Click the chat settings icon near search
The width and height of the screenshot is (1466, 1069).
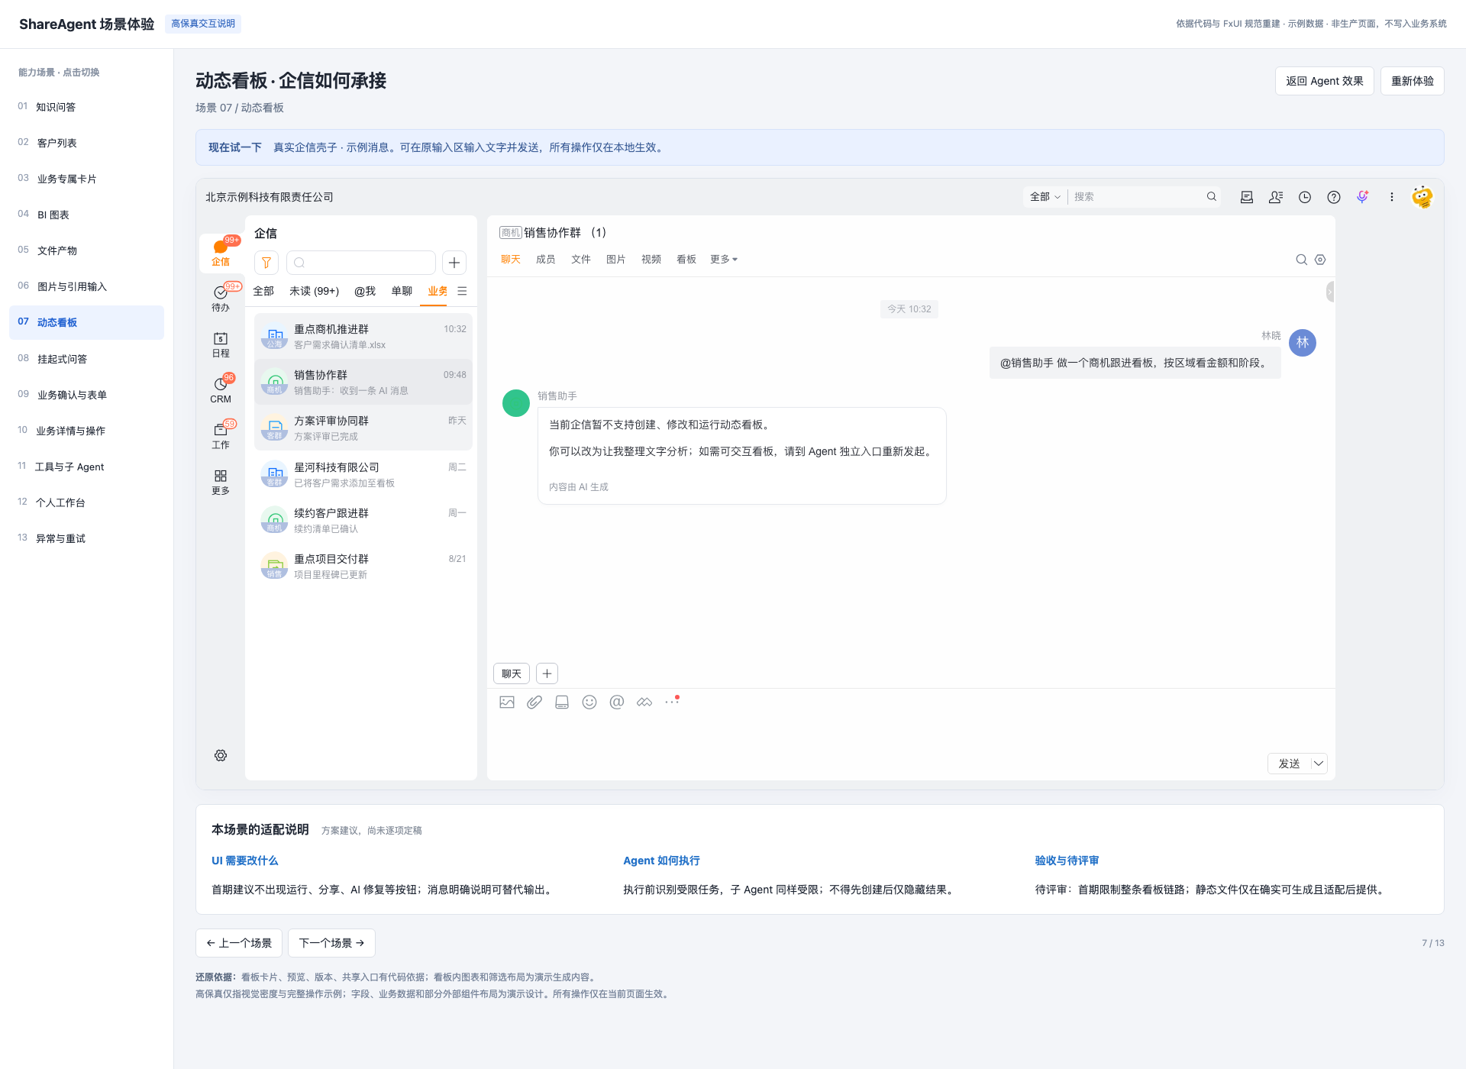tap(1320, 260)
